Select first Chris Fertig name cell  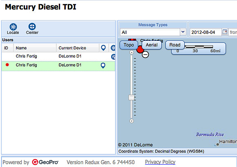pyautogui.click(x=26, y=56)
